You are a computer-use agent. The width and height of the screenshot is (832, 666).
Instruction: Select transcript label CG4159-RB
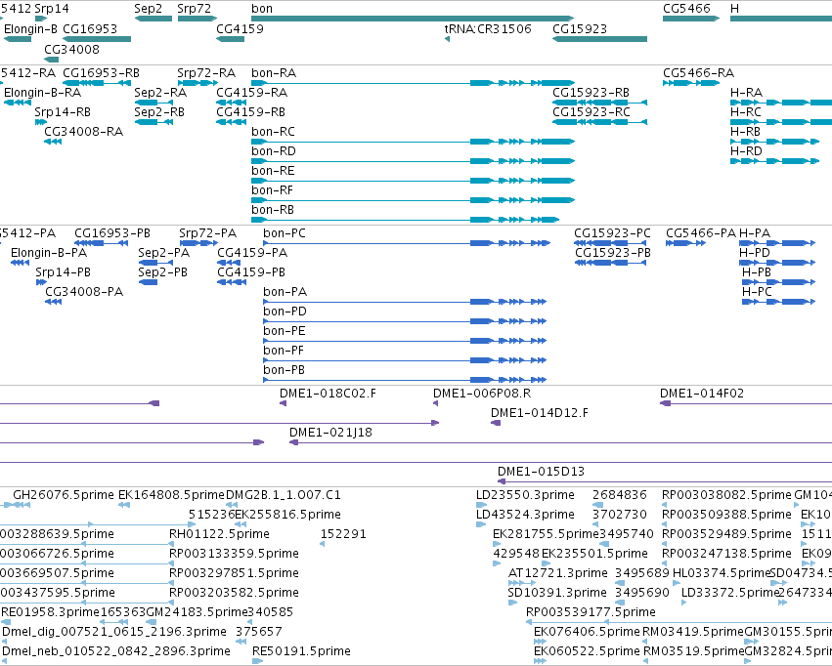[251, 111]
